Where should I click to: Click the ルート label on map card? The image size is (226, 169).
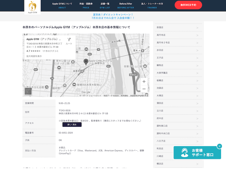[69, 44]
